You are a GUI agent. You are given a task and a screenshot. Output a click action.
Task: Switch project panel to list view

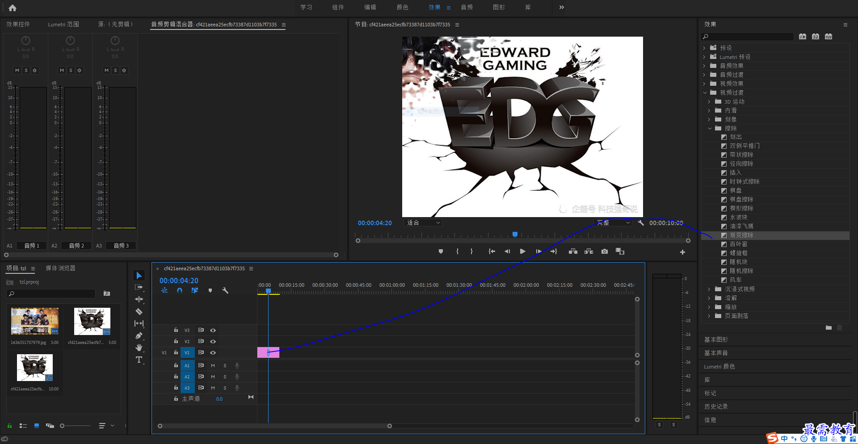pos(23,426)
